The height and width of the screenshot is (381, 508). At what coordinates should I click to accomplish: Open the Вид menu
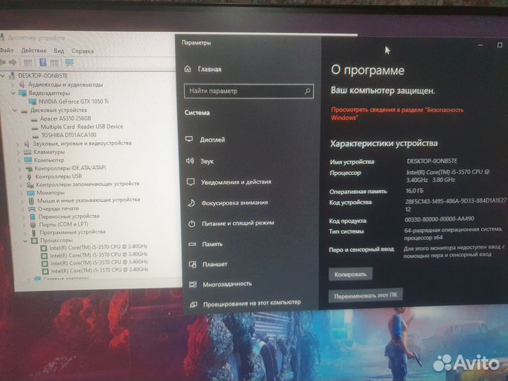tap(59, 51)
